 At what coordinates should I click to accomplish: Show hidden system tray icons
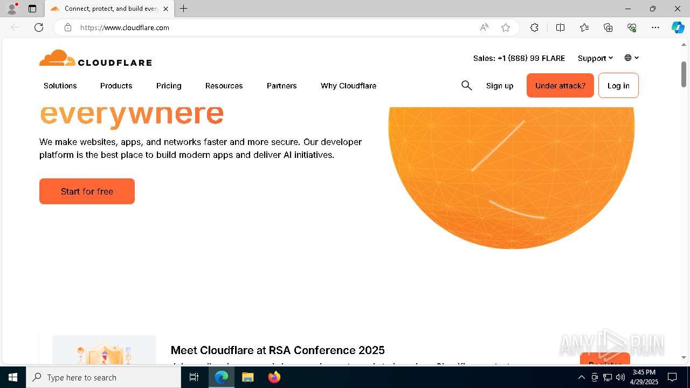[x=581, y=377]
